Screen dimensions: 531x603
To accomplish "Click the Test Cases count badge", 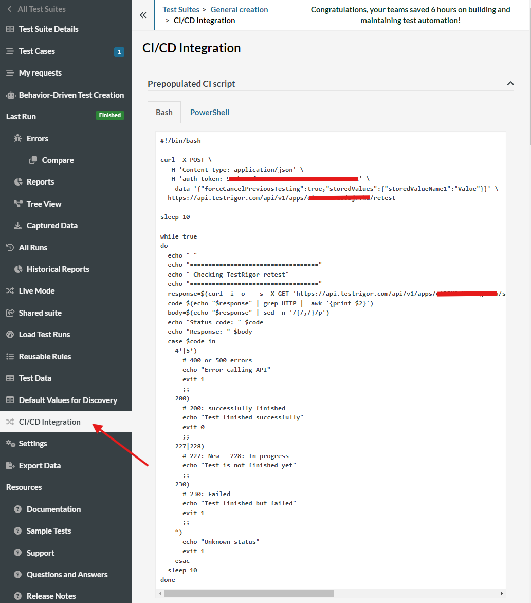I will coord(119,51).
